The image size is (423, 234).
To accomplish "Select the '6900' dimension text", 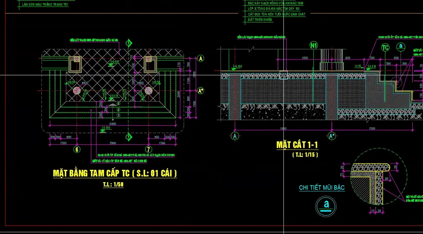I will [x=112, y=124].
